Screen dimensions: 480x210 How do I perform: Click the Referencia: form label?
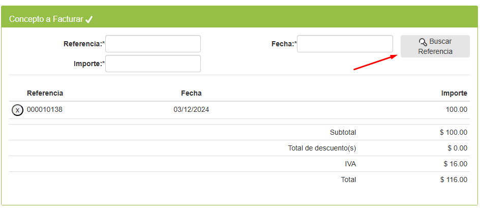[x=83, y=44]
